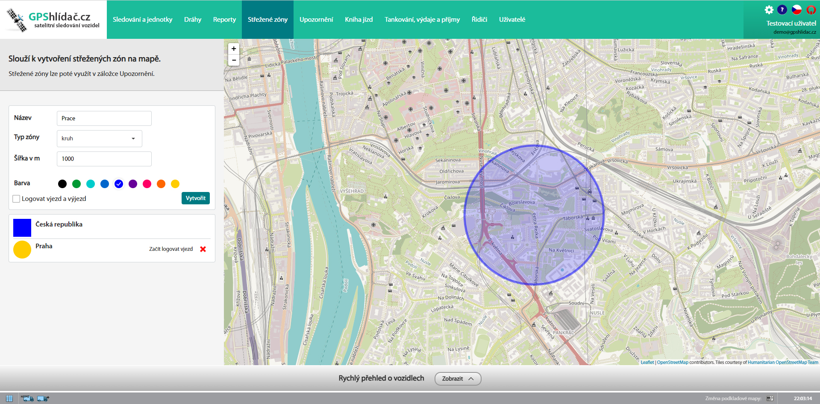820x404 pixels.
Task: Open the Upozornění menu item
Action: [316, 20]
